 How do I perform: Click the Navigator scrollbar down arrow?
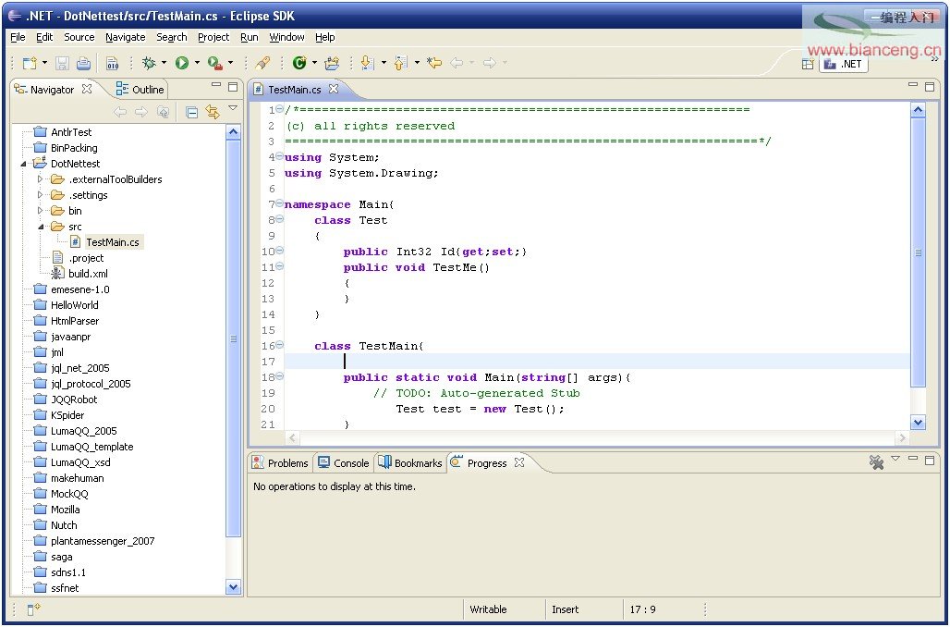[233, 586]
